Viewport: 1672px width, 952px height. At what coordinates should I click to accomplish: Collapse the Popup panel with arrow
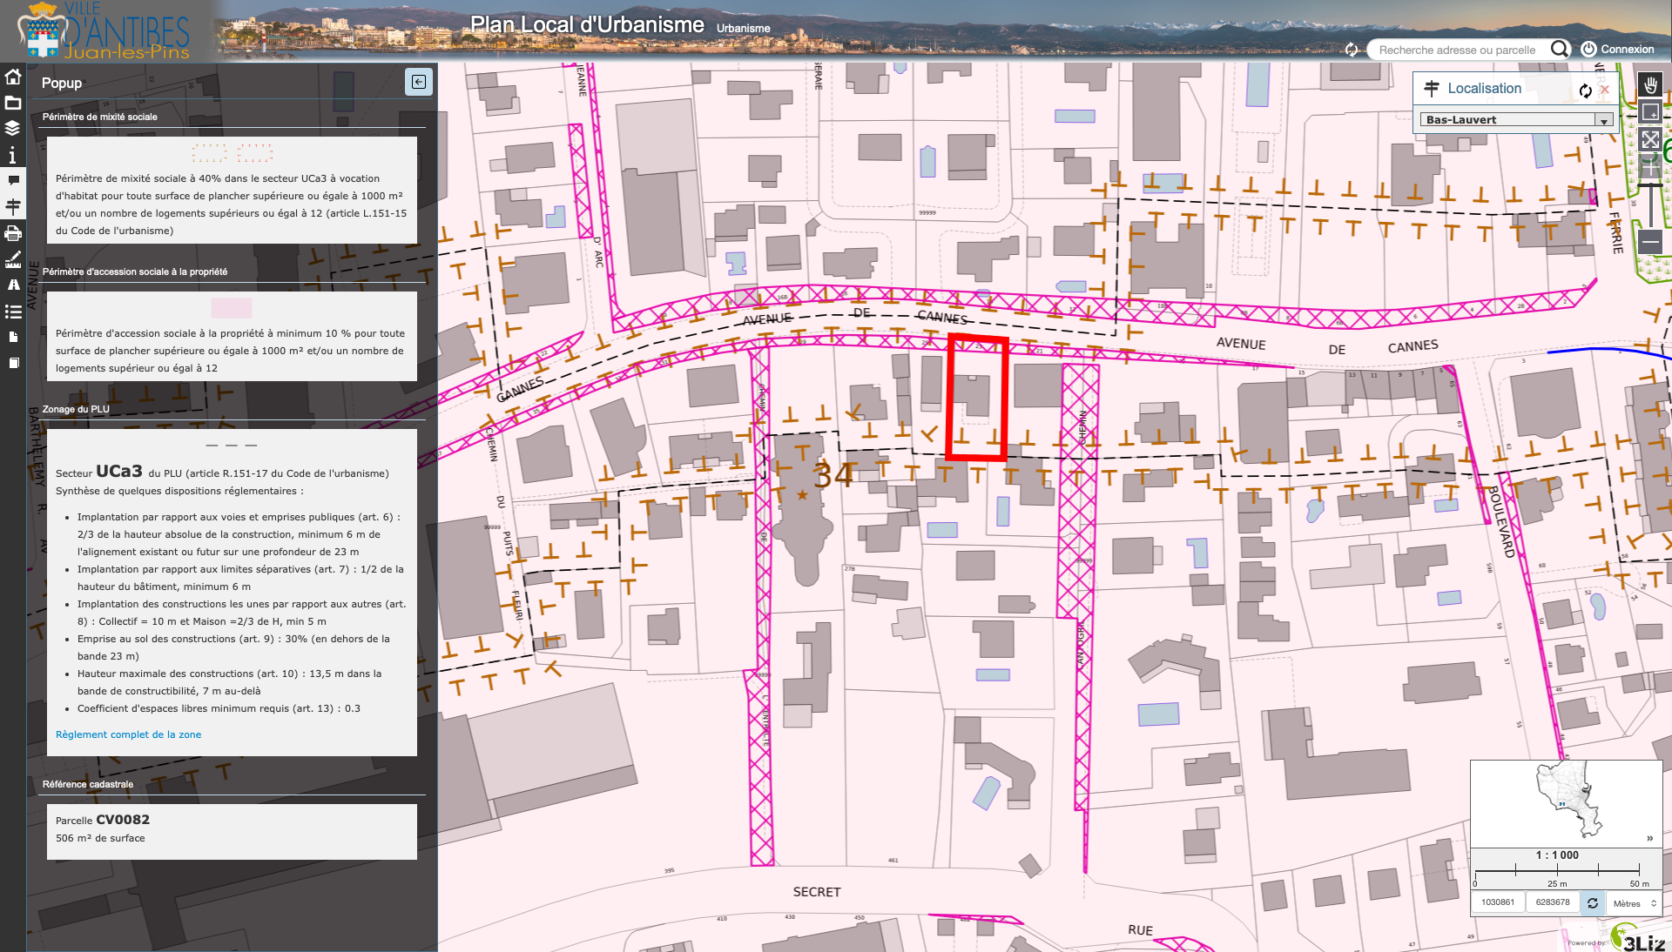pyautogui.click(x=419, y=82)
